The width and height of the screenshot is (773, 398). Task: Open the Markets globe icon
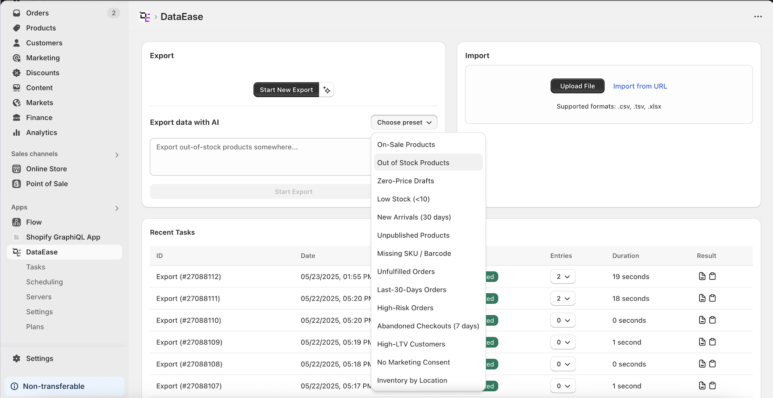pos(17,103)
